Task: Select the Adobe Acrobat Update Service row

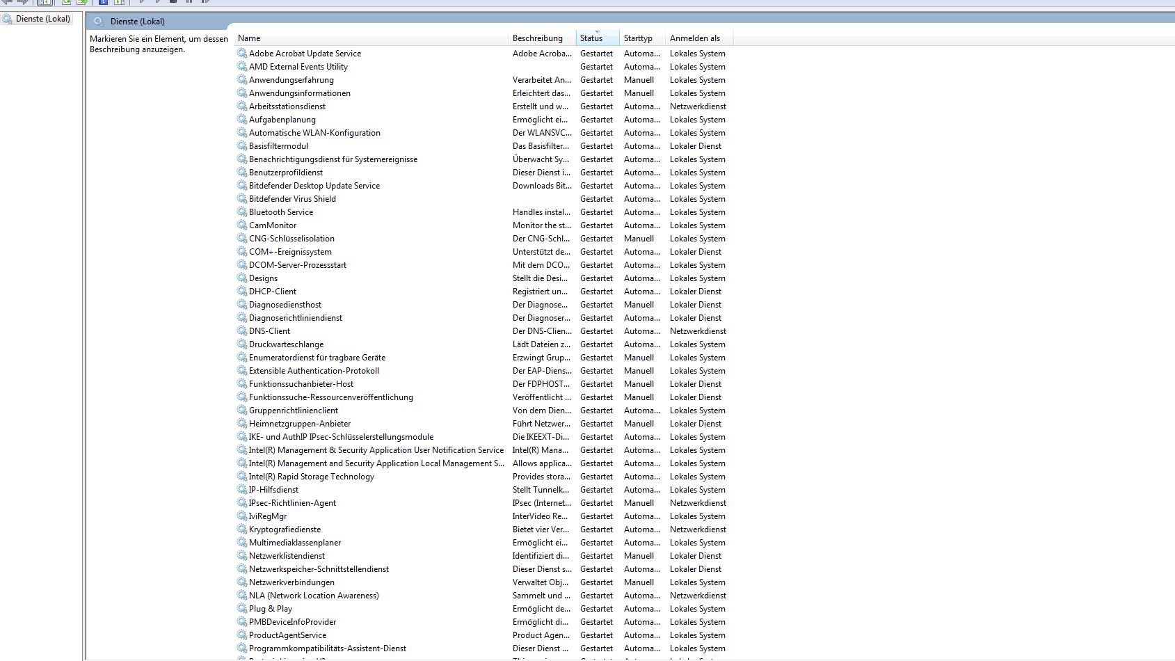Action: pos(305,54)
